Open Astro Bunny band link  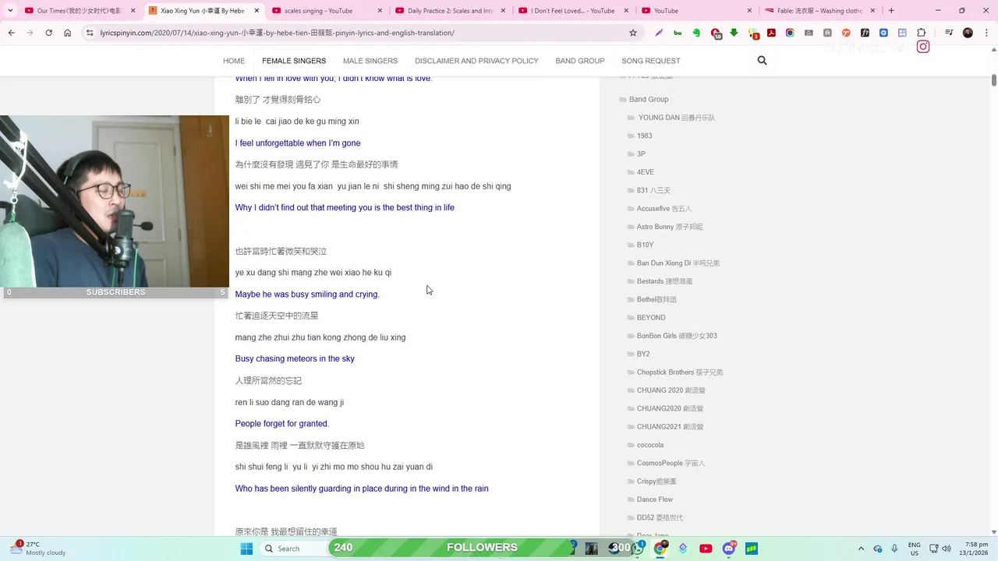click(x=670, y=227)
